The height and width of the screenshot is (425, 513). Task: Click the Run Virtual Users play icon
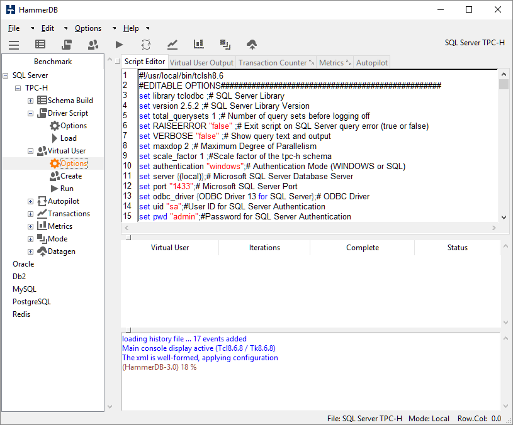[x=120, y=44]
